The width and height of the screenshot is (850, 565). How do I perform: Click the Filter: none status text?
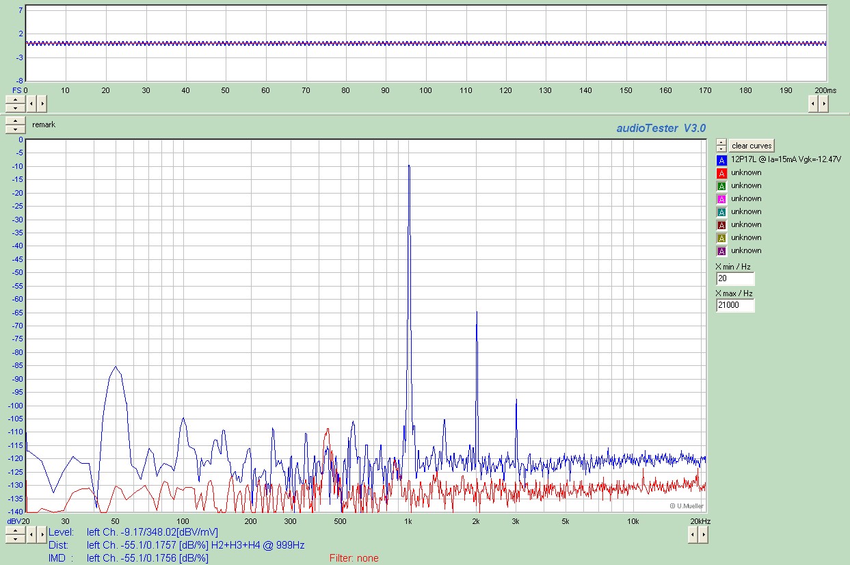[354, 558]
